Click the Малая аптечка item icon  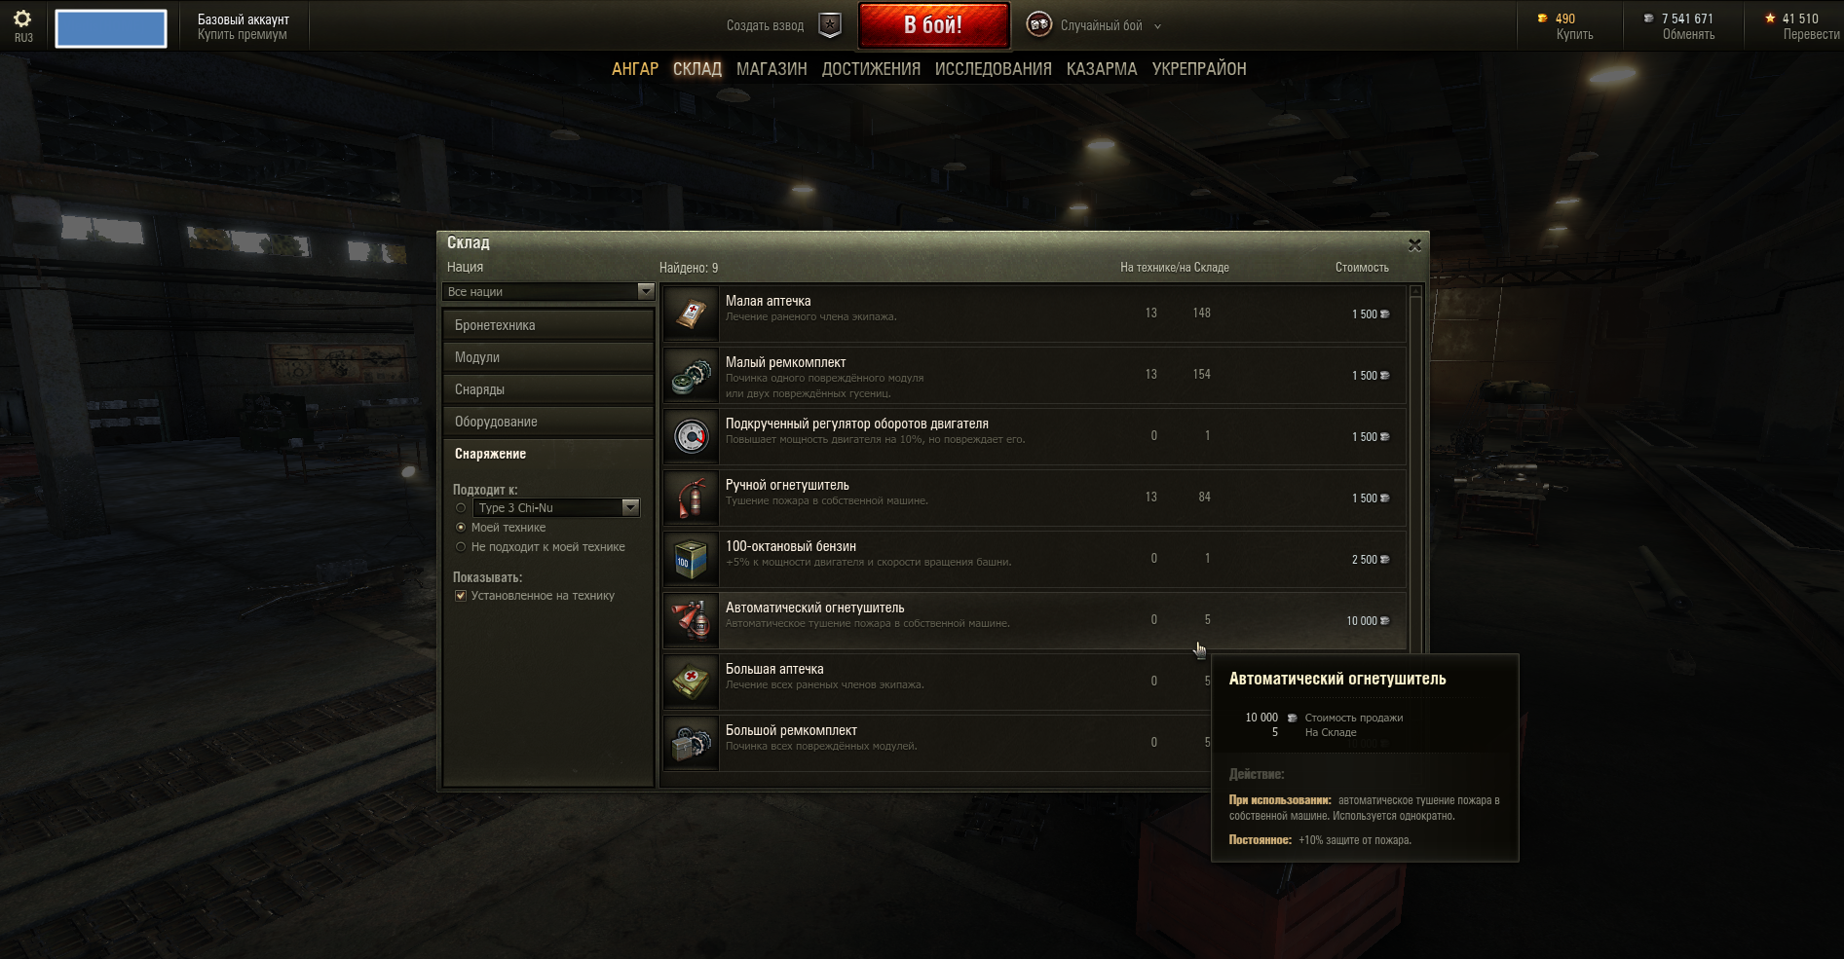pos(691,314)
